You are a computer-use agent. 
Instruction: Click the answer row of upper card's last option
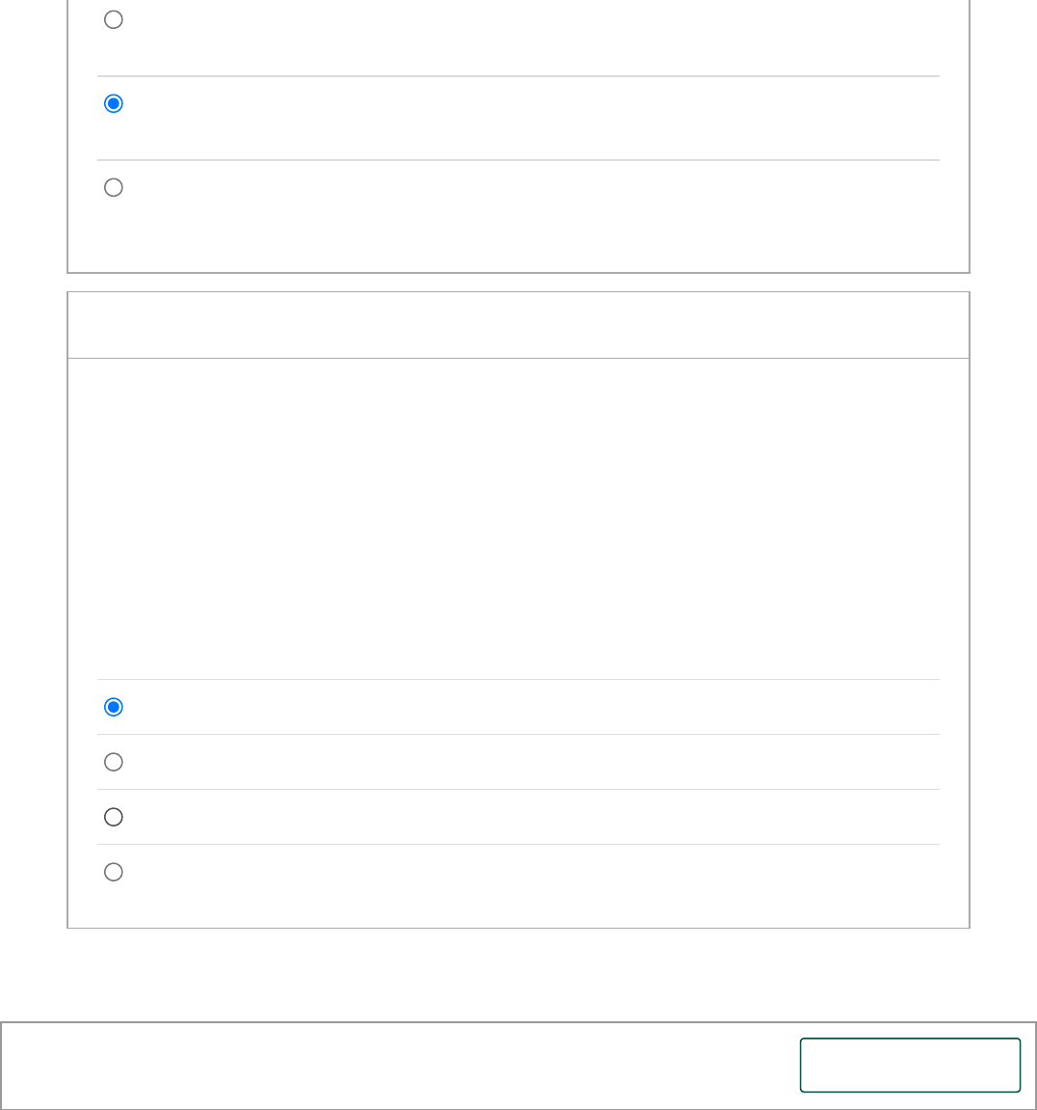520,189
